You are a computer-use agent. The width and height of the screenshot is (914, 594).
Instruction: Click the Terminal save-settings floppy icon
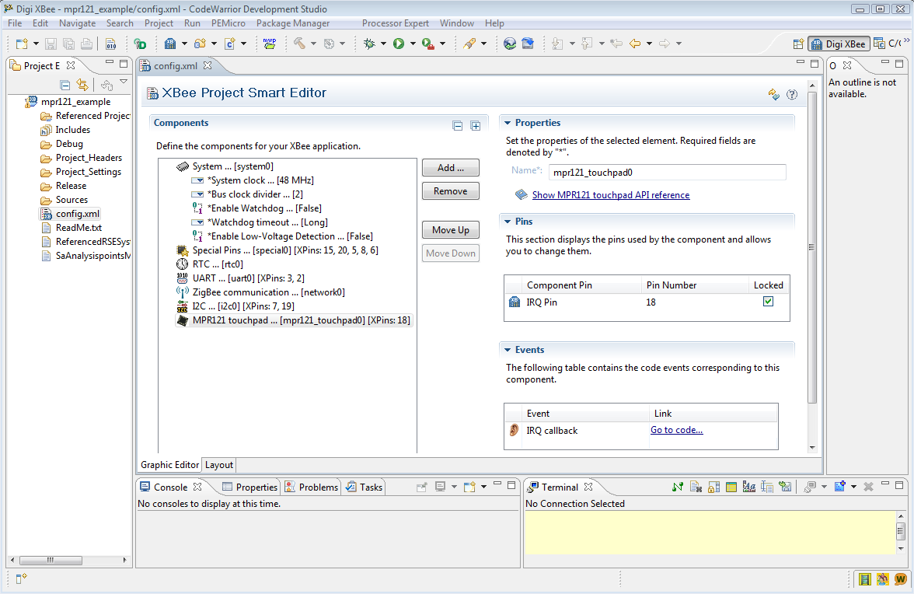(x=785, y=487)
